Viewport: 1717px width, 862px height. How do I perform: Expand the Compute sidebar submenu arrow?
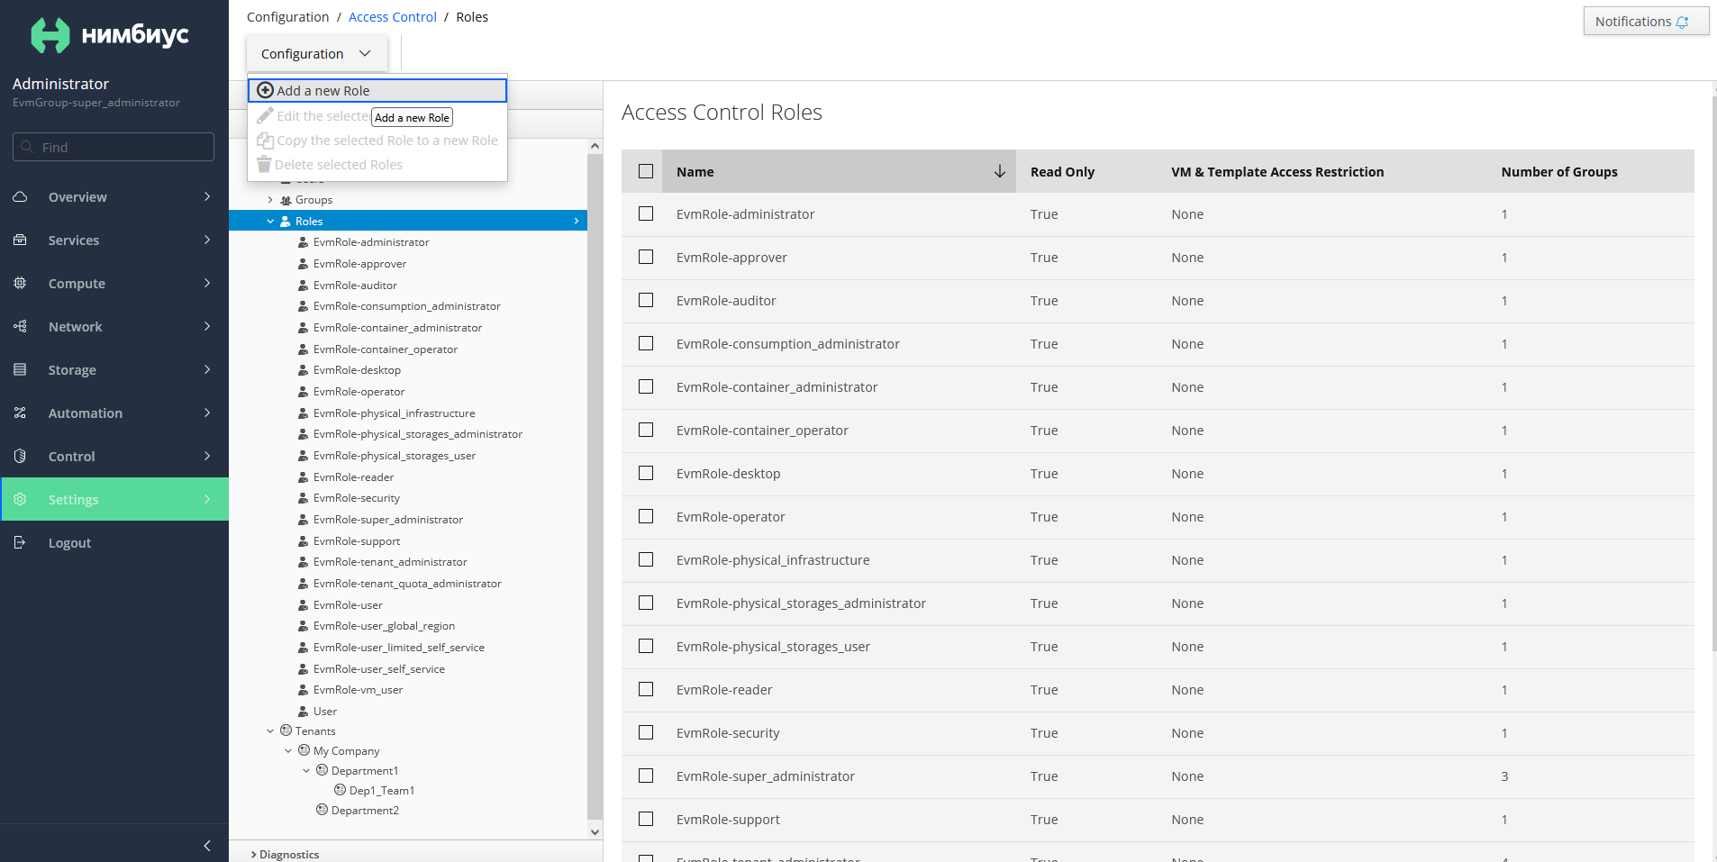tap(207, 283)
